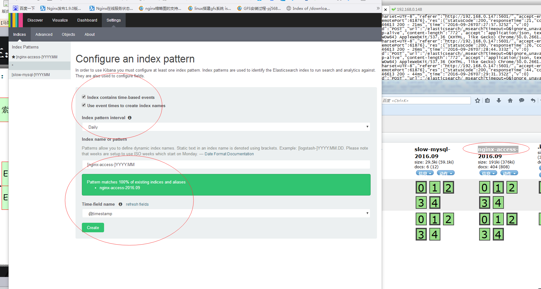Click nginx-access first-row shard 4
The width and height of the screenshot is (541, 289).
coord(498,202)
